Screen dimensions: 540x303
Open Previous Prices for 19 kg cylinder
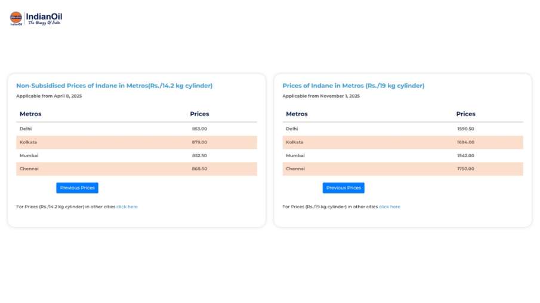click(x=343, y=188)
